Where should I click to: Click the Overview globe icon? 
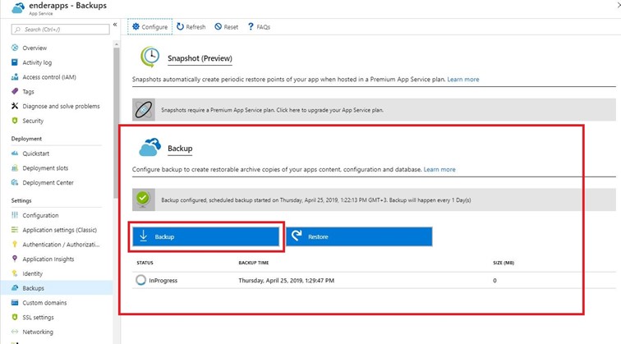(x=15, y=48)
